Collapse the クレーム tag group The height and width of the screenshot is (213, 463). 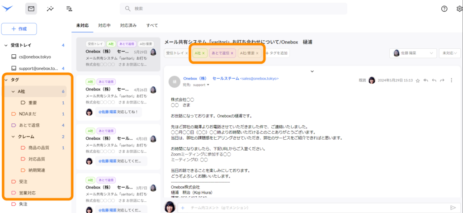13,137
